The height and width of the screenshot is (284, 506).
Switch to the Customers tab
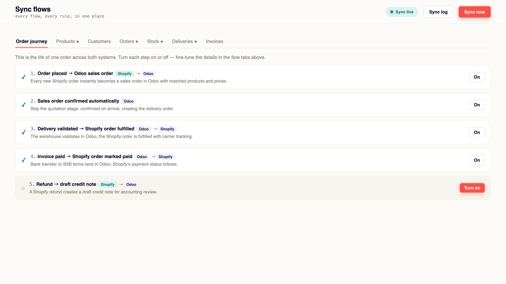coord(99,41)
